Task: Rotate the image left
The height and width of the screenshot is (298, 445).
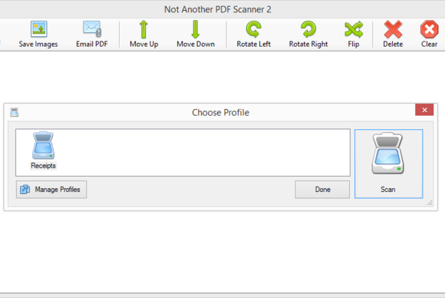Action: coord(254,34)
